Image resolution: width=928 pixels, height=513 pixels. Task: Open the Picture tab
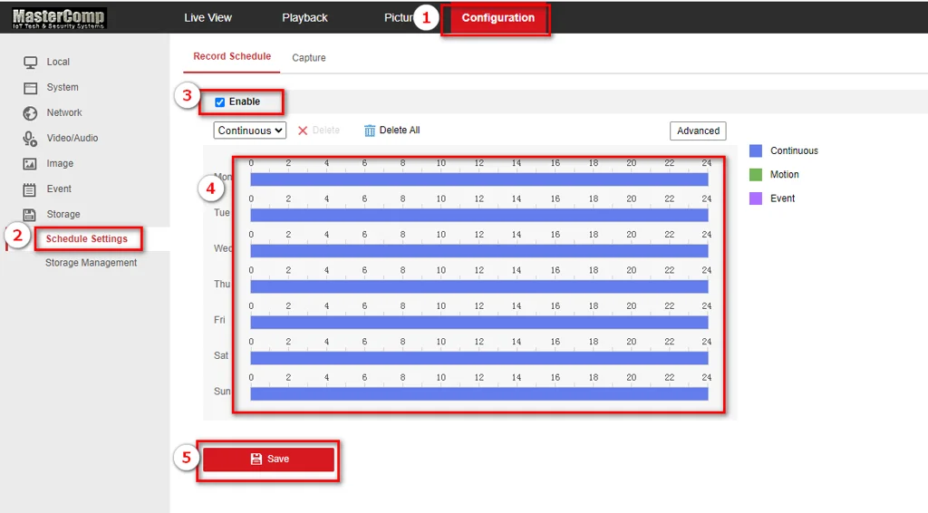pos(399,18)
